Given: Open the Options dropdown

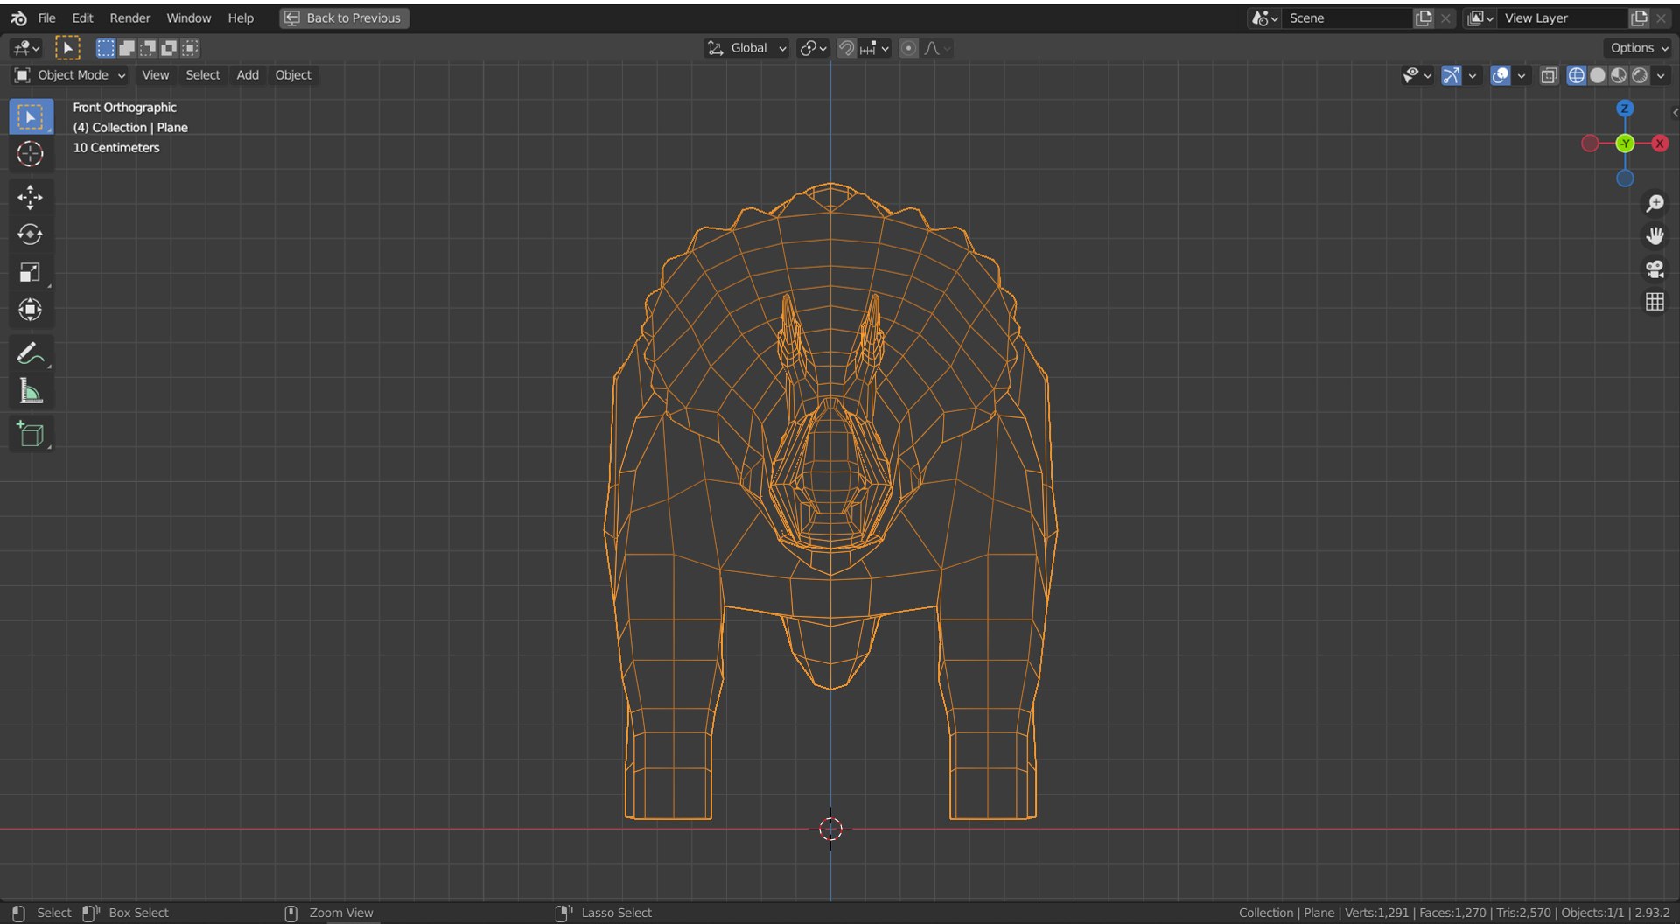Looking at the screenshot, I should 1639,48.
